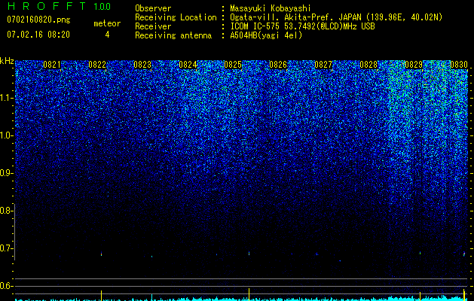Viewport: 474px width, 301px height.
Task: Click the 0824 time marker
Action: 188,65
